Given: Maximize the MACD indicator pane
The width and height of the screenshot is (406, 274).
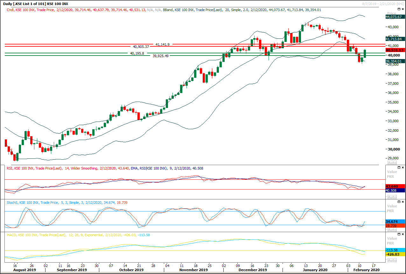Looking at the screenshot, I should click(x=399, y=234).
